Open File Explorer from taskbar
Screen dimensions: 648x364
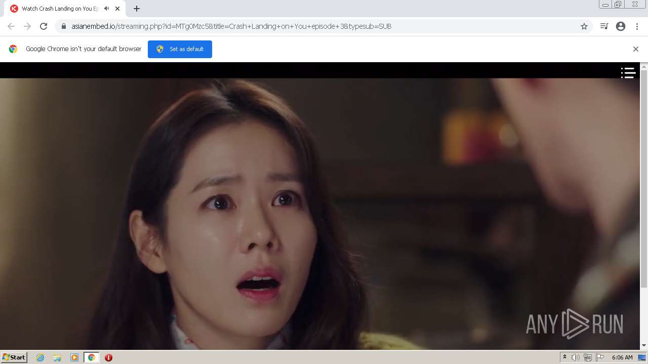[57, 357]
